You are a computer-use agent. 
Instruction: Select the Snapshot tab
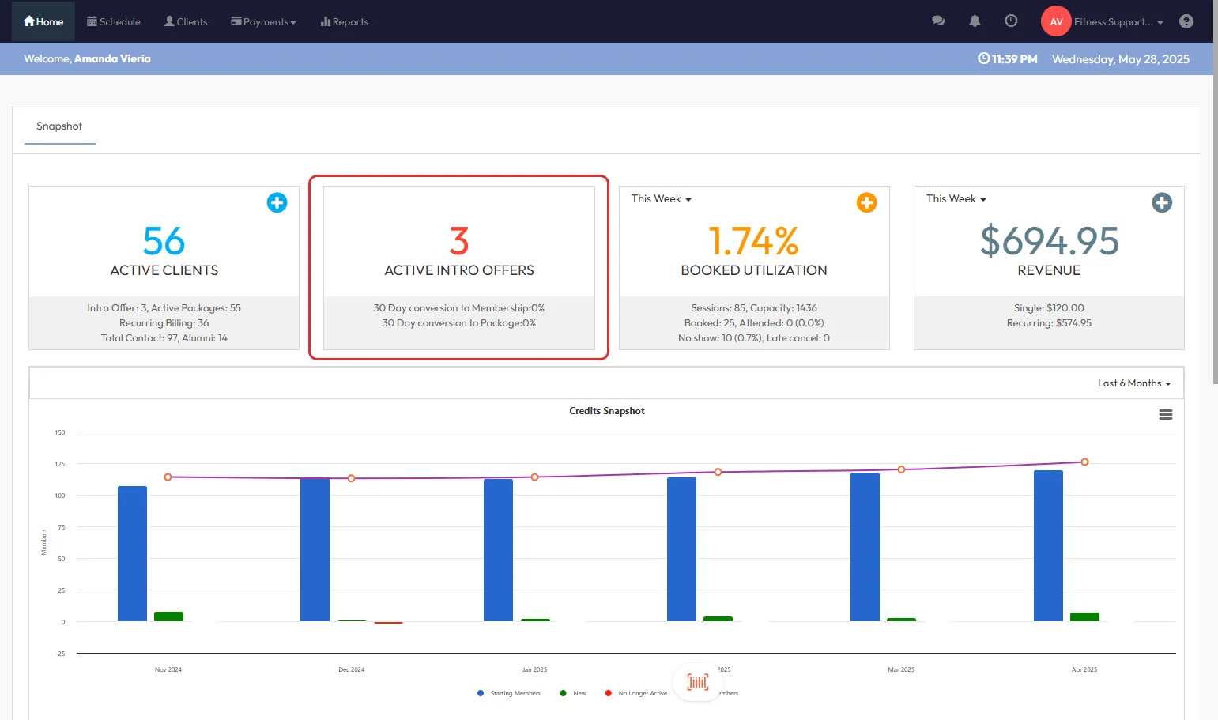[59, 126]
